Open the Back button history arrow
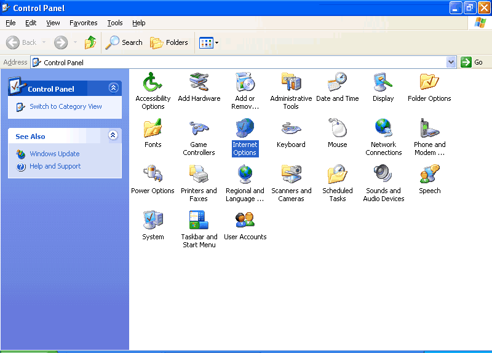Image resolution: width=492 pixels, height=353 pixels. [x=44, y=42]
